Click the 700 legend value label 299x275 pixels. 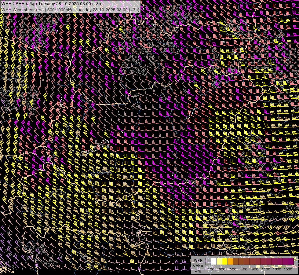click(244, 269)
